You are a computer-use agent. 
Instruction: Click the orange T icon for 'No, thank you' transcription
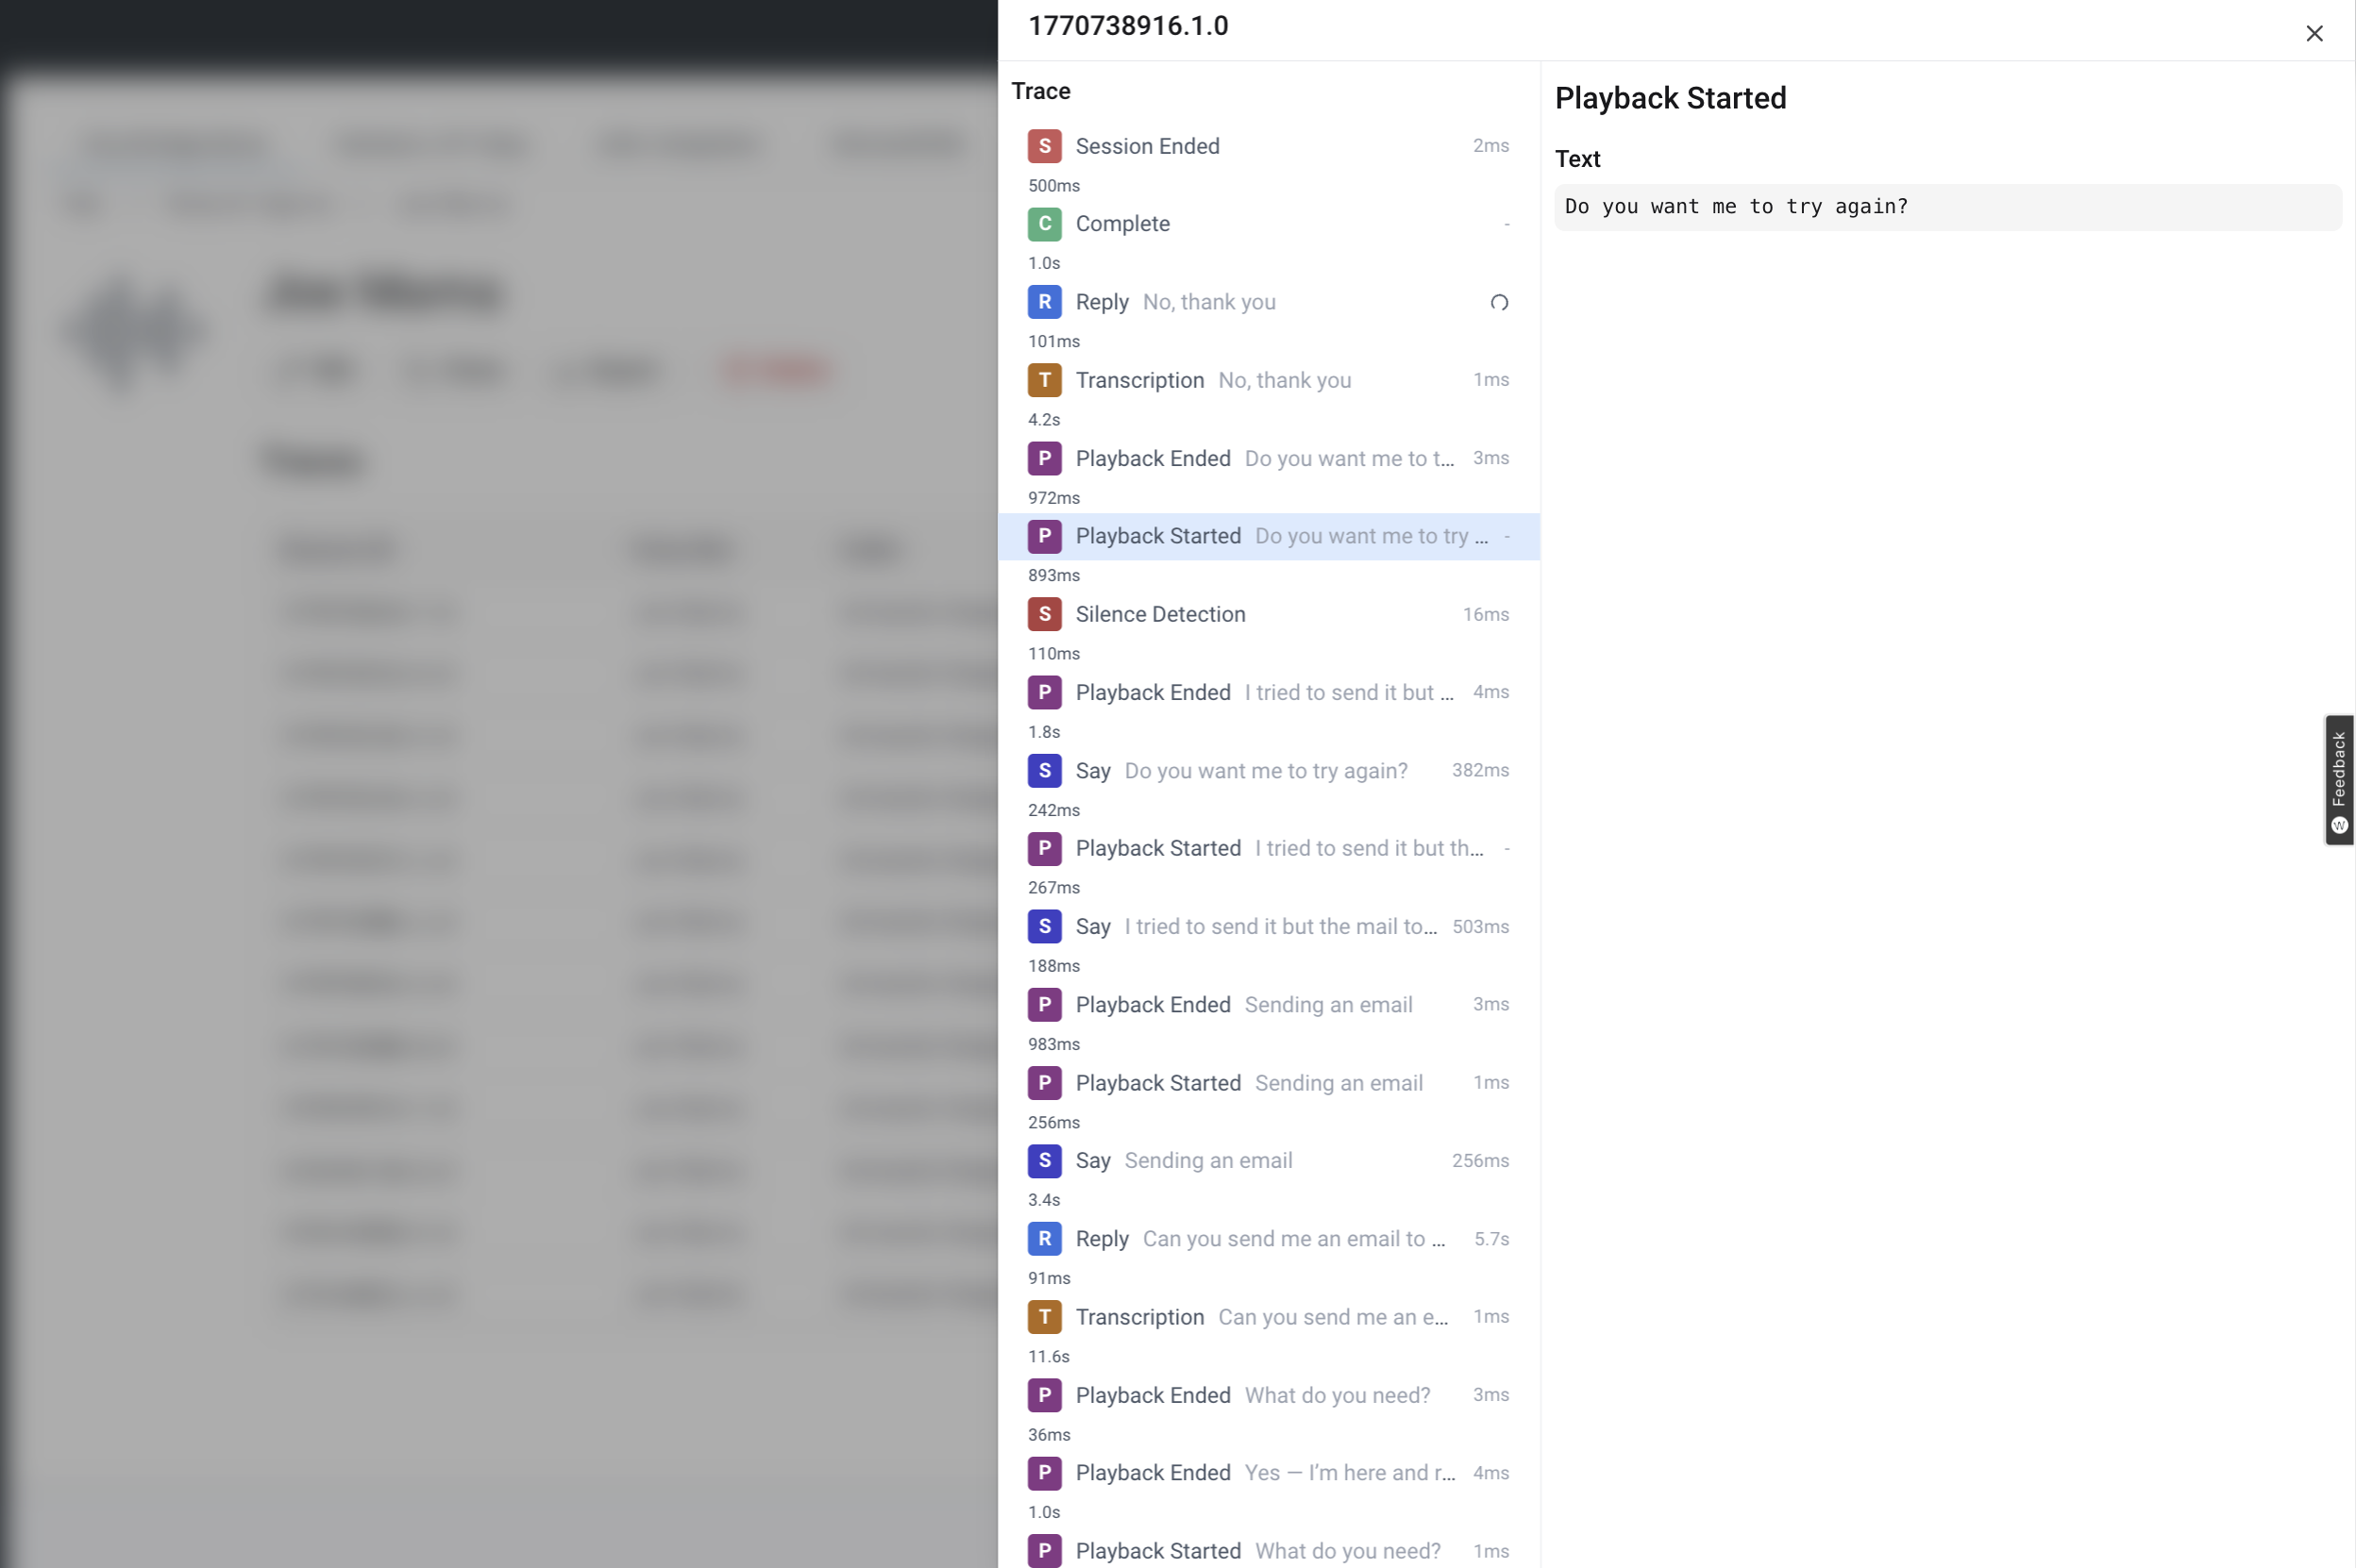point(1045,380)
